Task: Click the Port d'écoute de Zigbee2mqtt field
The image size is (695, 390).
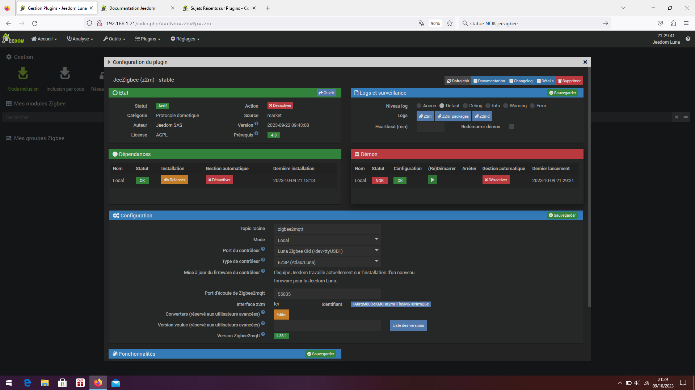Action: coord(327,294)
